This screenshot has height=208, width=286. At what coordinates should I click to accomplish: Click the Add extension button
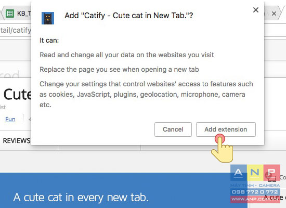[226, 129]
